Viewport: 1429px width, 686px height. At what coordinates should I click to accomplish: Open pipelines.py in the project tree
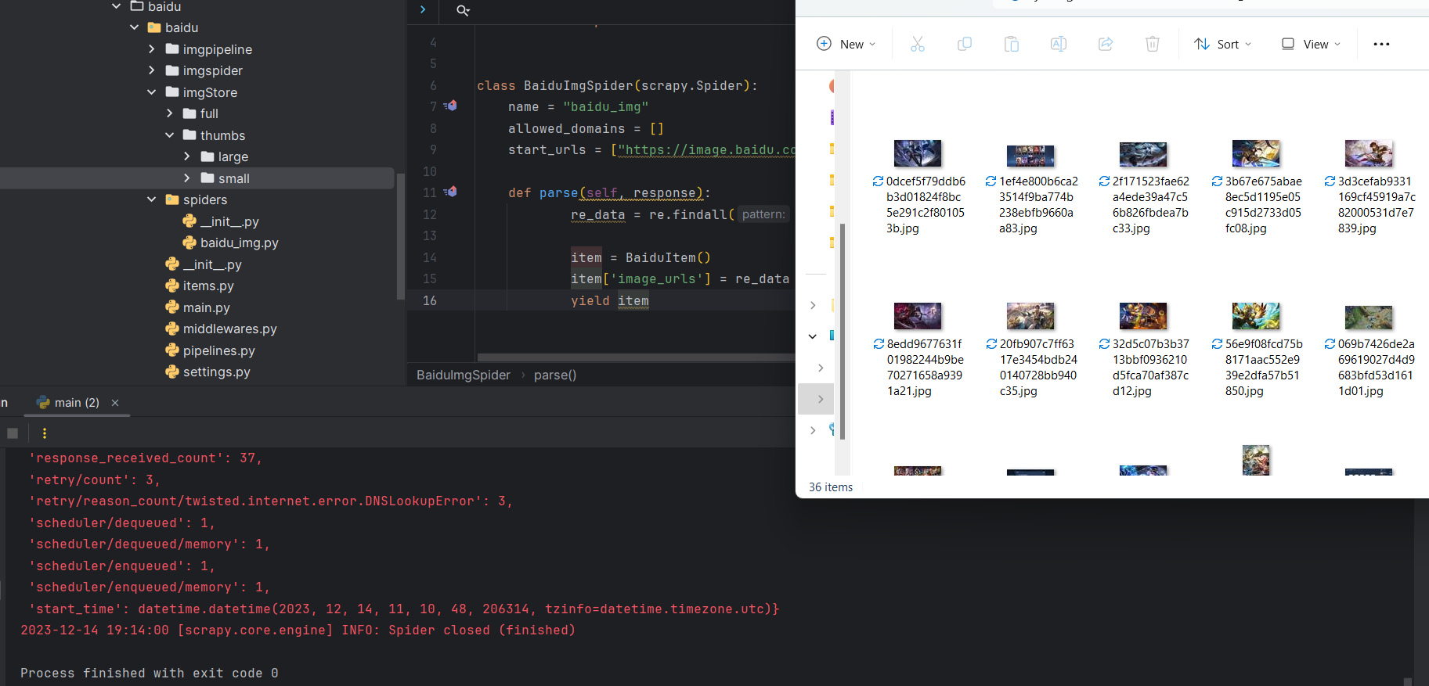click(x=219, y=350)
